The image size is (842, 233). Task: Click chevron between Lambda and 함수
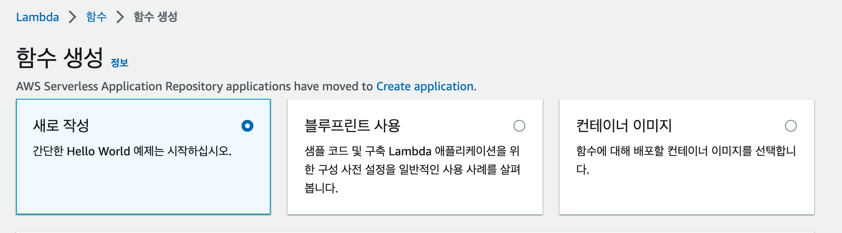point(73,17)
